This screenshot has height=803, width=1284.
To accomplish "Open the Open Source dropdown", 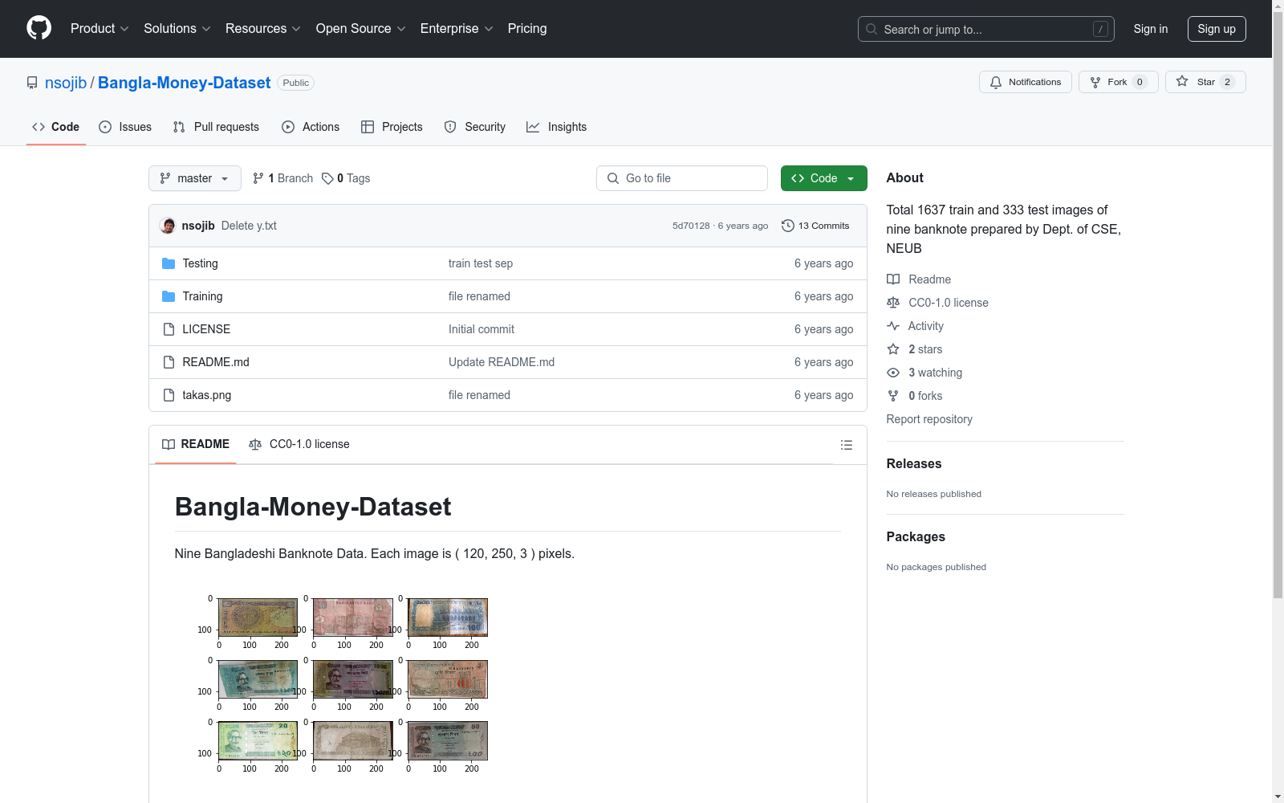I will (x=361, y=29).
